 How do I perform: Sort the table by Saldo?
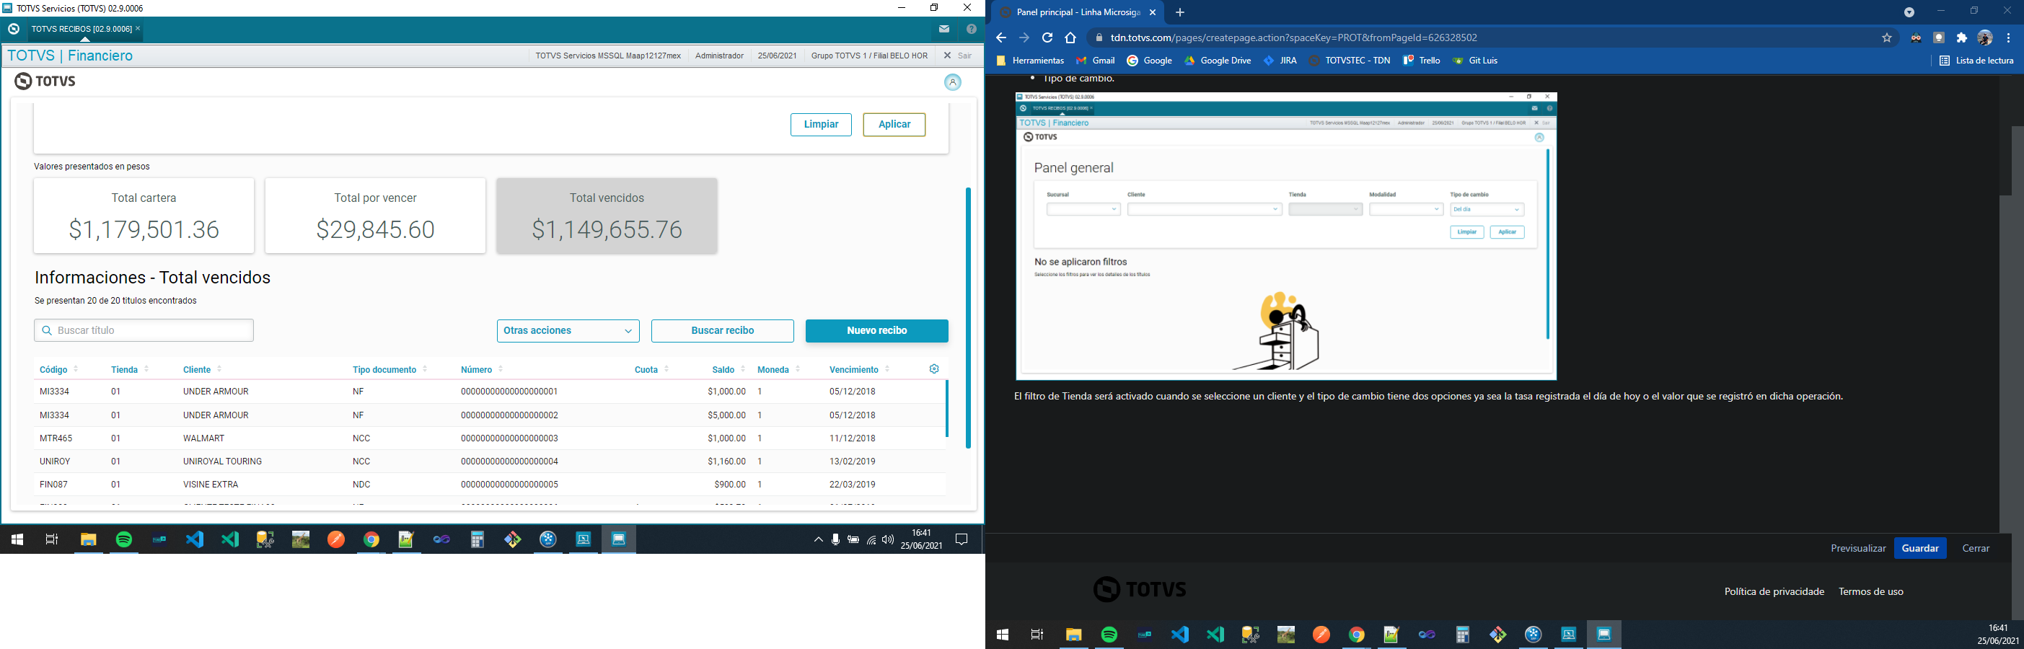pos(729,369)
